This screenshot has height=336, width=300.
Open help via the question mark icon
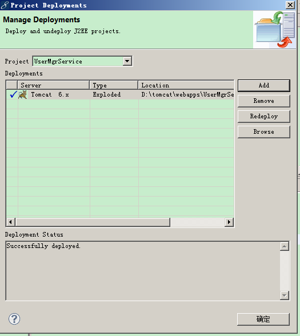[14, 319]
